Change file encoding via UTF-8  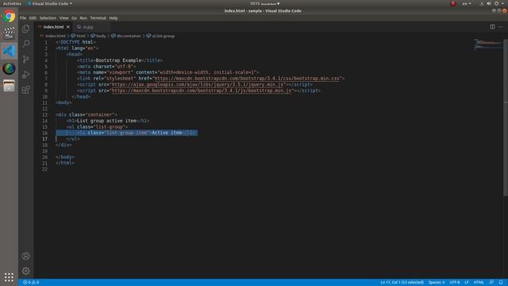pos(455,283)
